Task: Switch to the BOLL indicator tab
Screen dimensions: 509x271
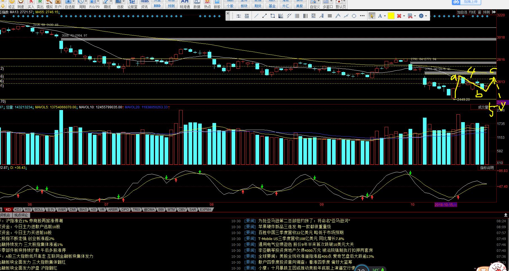Action: point(39,209)
